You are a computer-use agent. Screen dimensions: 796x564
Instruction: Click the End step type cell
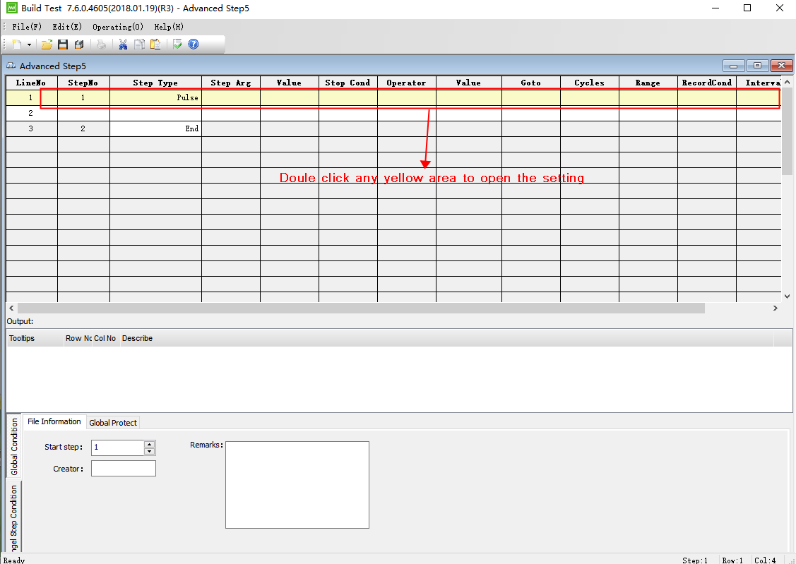(156, 129)
